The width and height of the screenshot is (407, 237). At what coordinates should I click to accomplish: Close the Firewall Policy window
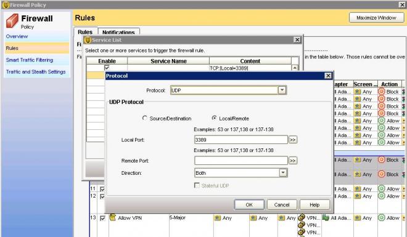(x=402, y=5)
